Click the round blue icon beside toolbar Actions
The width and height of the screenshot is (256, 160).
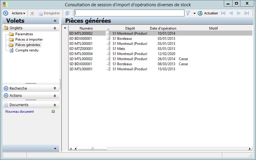click(6, 13)
